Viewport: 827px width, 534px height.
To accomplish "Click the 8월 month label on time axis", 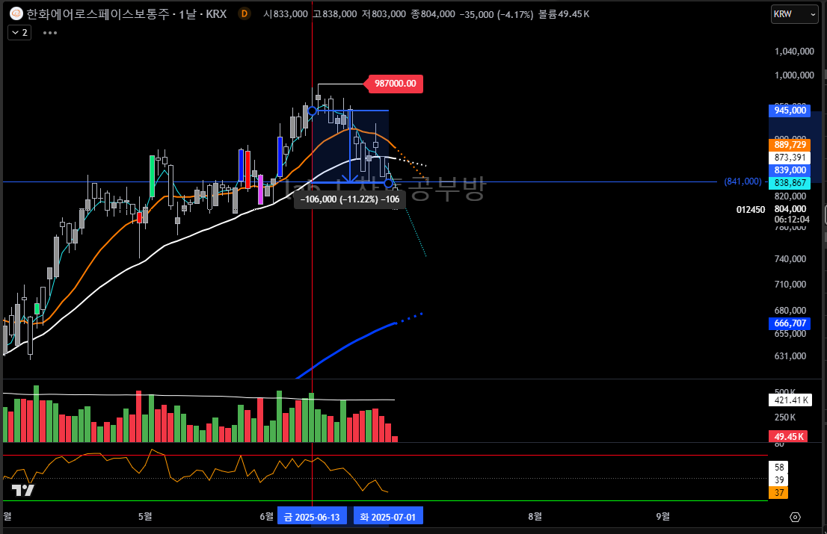I will coord(535,516).
